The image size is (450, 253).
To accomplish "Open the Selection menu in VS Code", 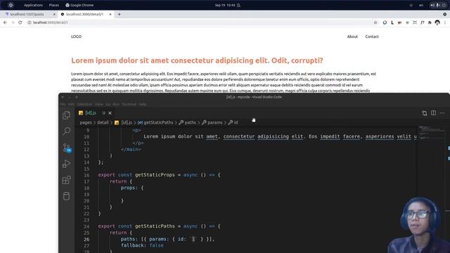I will click(x=84, y=105).
